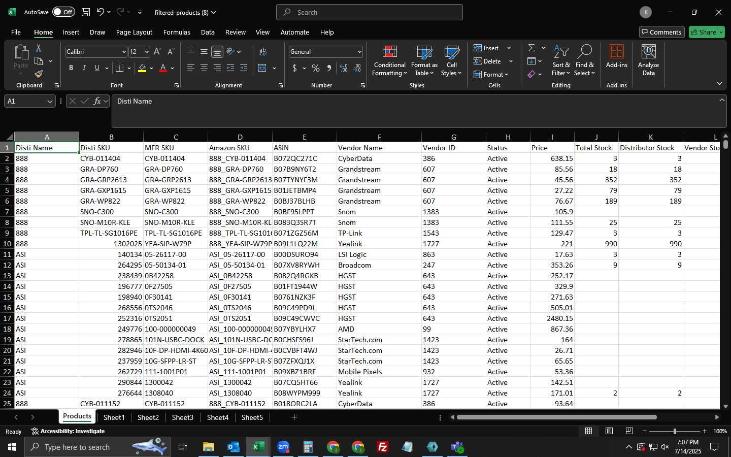Open Conditional Formatting dropdown
Screen dimensions: 731x457
click(389, 60)
